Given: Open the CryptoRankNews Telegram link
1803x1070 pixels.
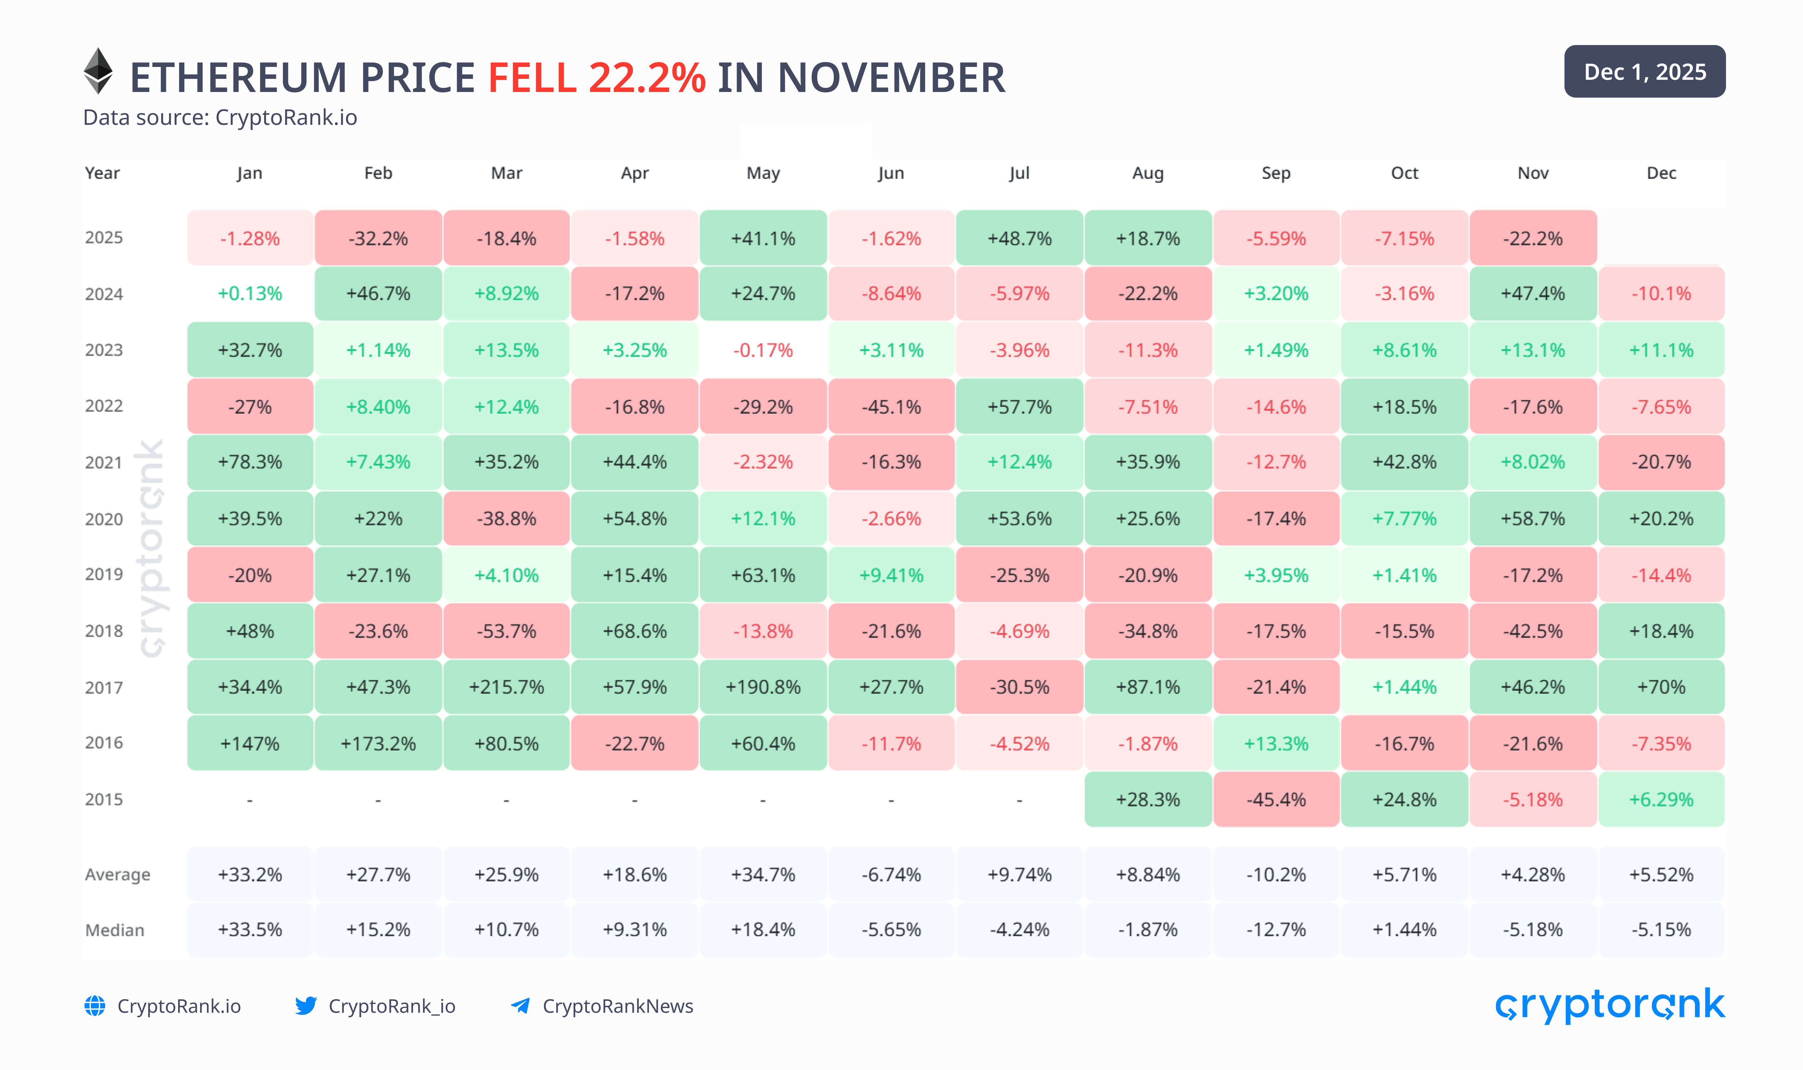Looking at the screenshot, I should click(617, 1006).
